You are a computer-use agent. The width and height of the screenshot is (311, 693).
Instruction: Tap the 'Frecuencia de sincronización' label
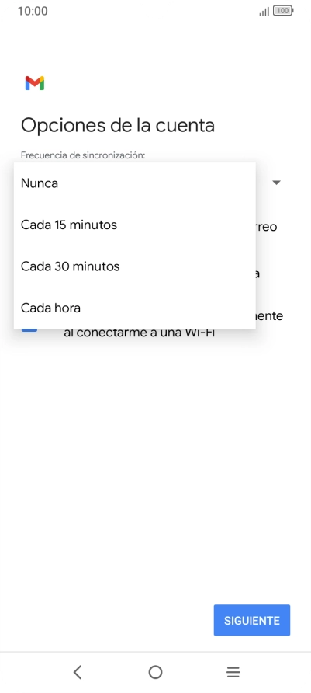point(83,155)
